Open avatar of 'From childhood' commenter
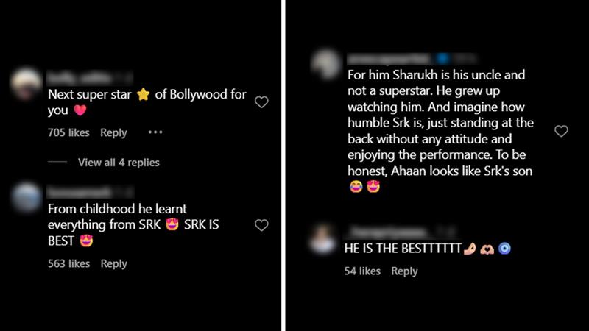Viewport: 589px width, 331px height. point(26,197)
